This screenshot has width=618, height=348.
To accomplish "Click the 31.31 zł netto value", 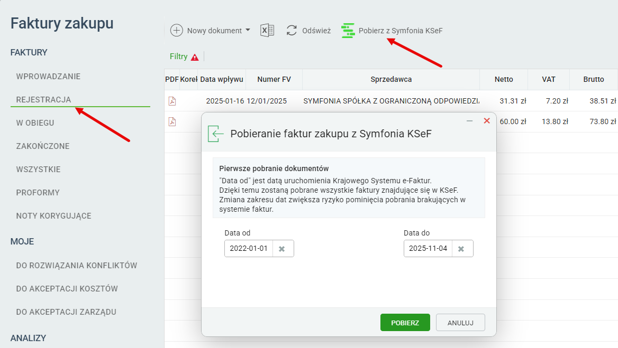I will (x=513, y=101).
